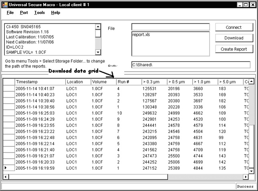Click the > 1.0 µm column header
This screenshot has width=258, height=191.
click(x=205, y=82)
